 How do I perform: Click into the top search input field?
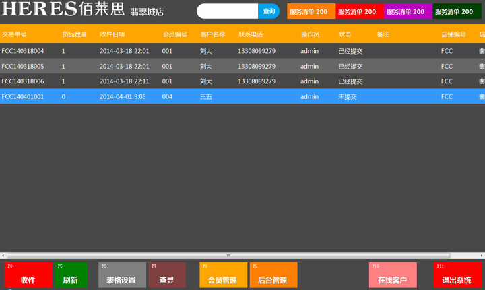tap(228, 11)
